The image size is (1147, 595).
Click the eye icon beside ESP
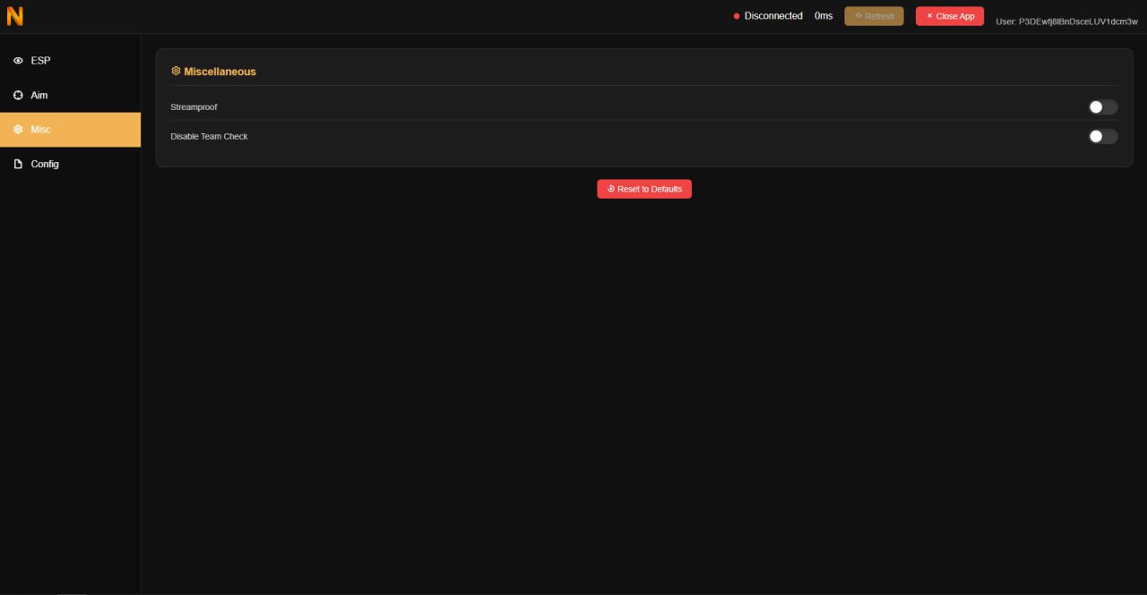(x=18, y=61)
